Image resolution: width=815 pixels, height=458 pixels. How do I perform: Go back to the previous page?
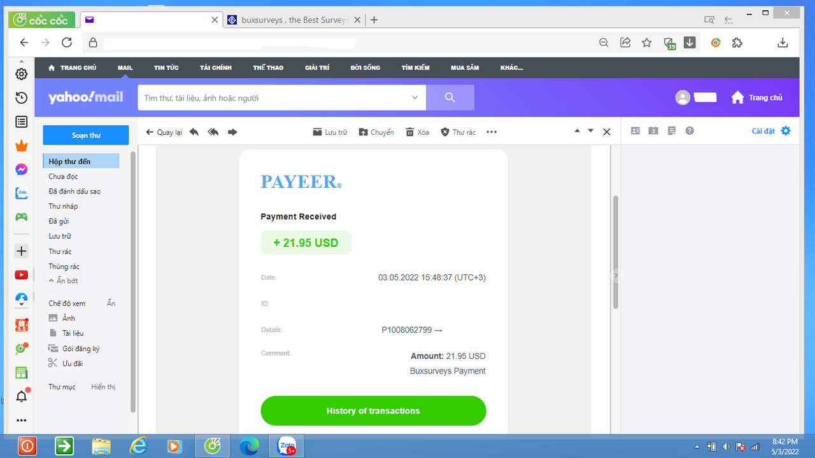click(x=24, y=43)
